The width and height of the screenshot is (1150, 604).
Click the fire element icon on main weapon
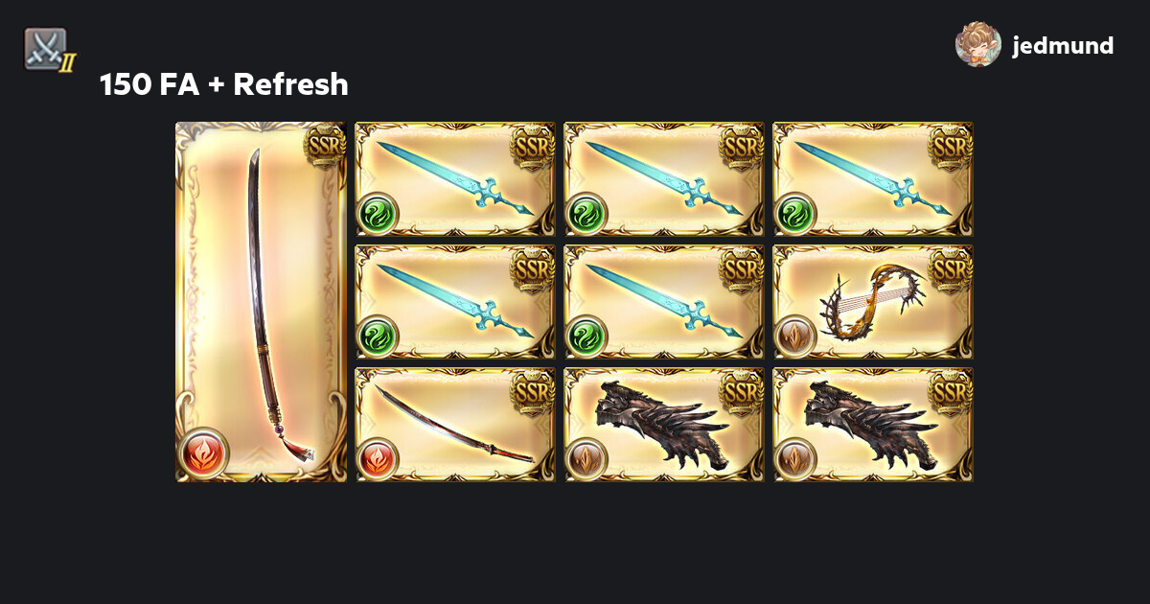pos(203,453)
